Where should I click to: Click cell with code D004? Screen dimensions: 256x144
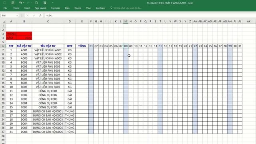point(24,124)
